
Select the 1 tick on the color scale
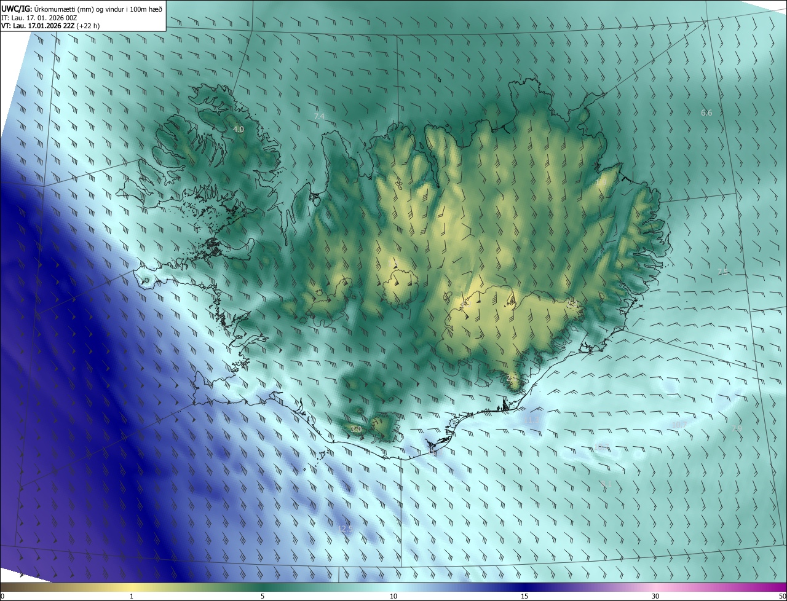[x=132, y=596]
